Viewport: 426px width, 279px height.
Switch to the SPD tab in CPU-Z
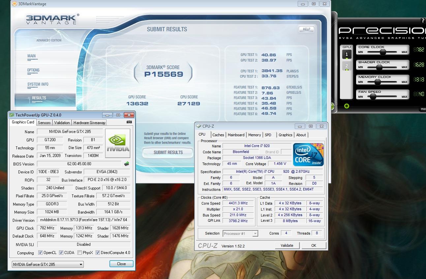pyautogui.click(x=268, y=135)
